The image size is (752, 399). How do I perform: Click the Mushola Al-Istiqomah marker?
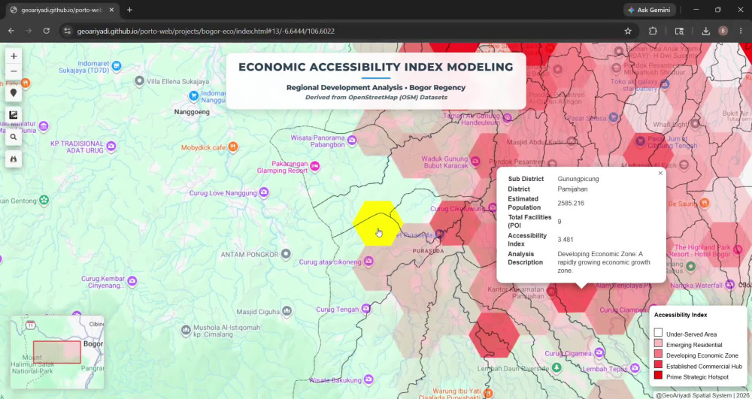coord(186,331)
